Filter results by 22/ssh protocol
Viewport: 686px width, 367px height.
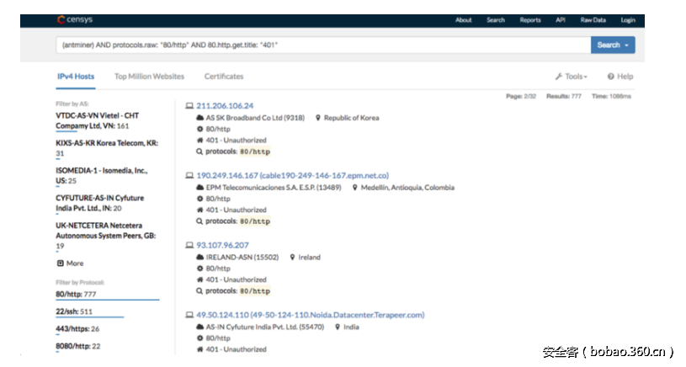(67, 311)
